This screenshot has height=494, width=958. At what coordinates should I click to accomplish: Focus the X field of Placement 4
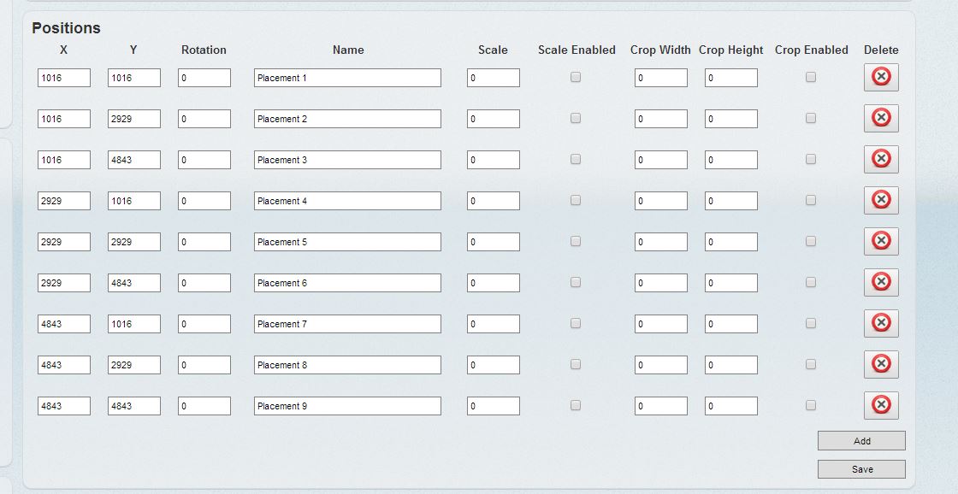64,201
